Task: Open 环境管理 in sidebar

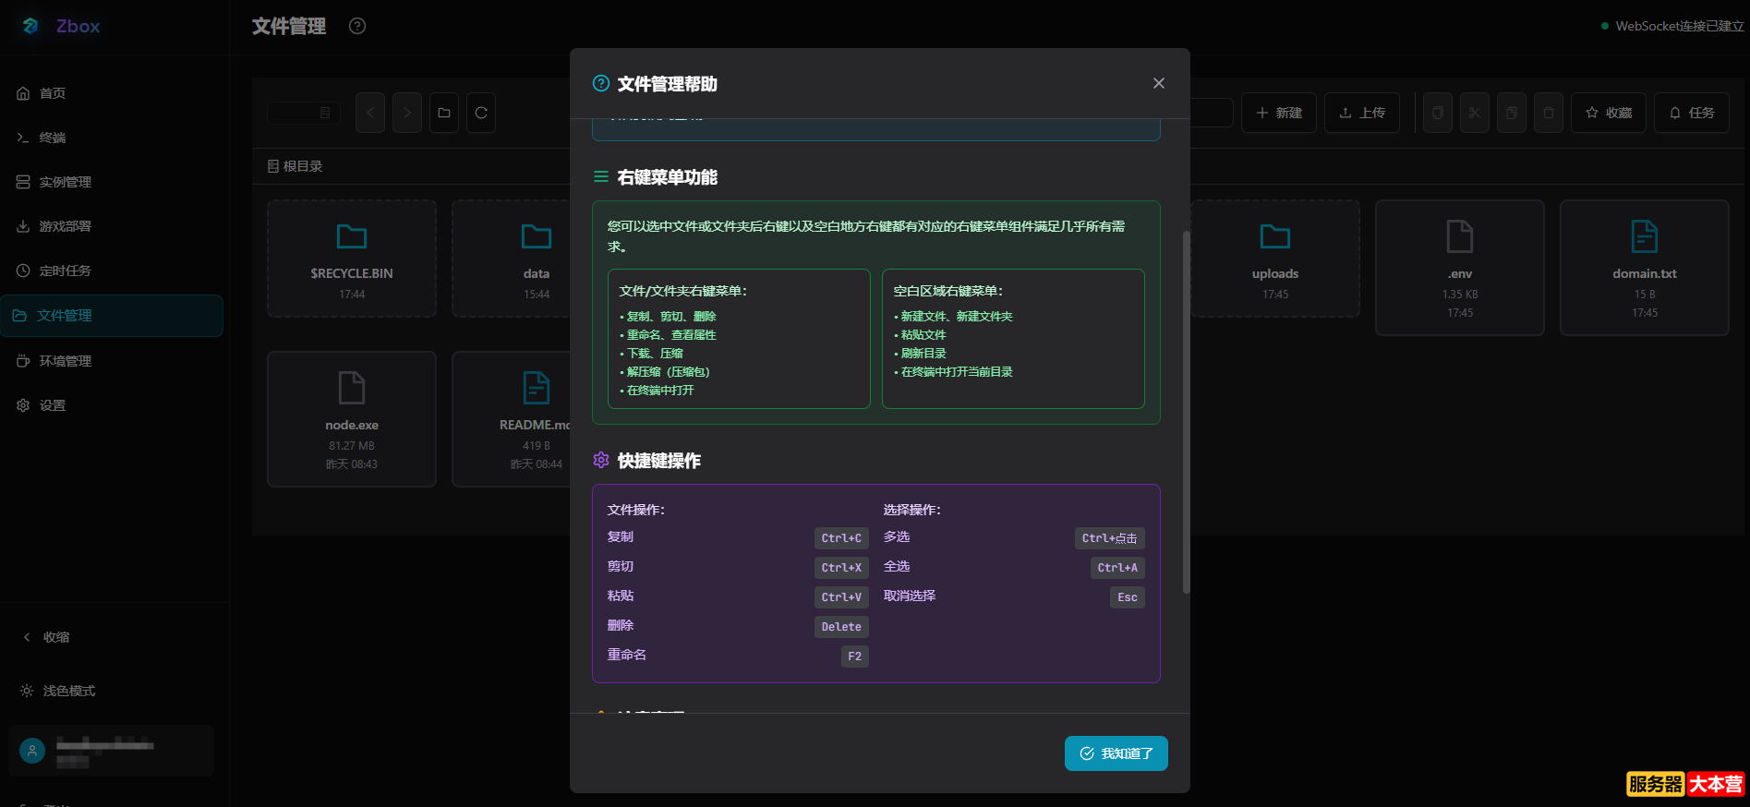Action: pyautogui.click(x=112, y=361)
